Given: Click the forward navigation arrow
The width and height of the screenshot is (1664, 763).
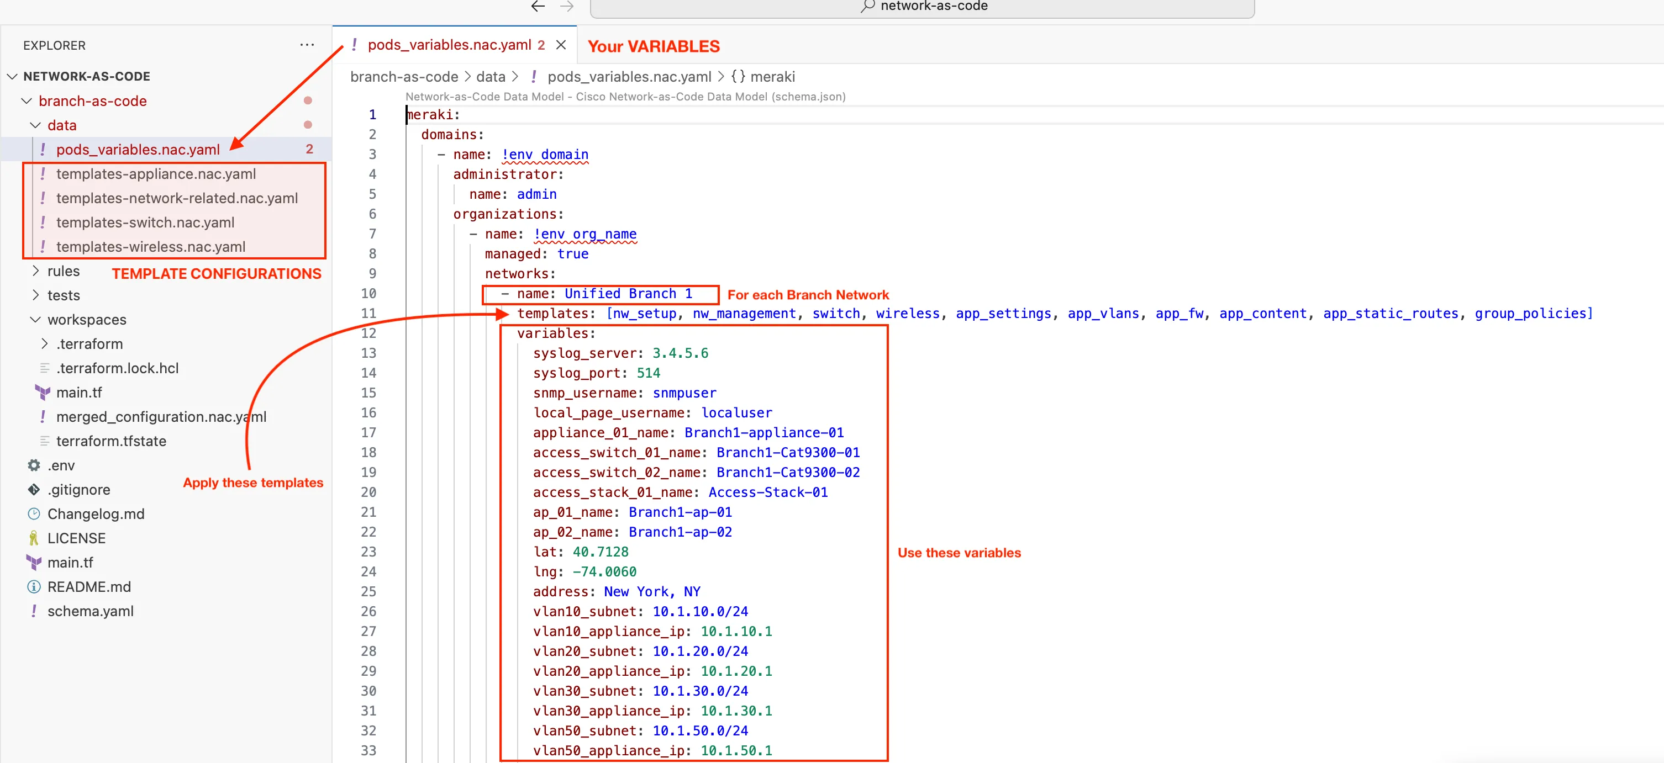Looking at the screenshot, I should (x=566, y=7).
